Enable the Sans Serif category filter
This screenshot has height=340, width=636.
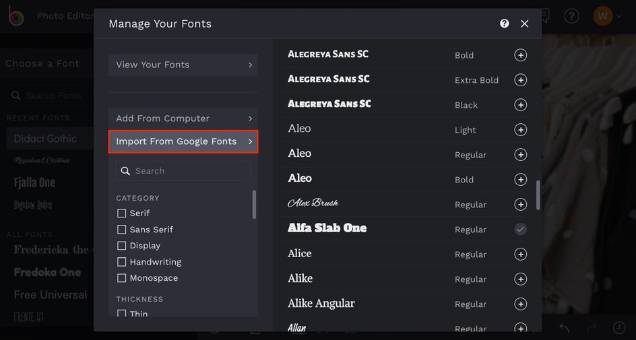pyautogui.click(x=122, y=230)
